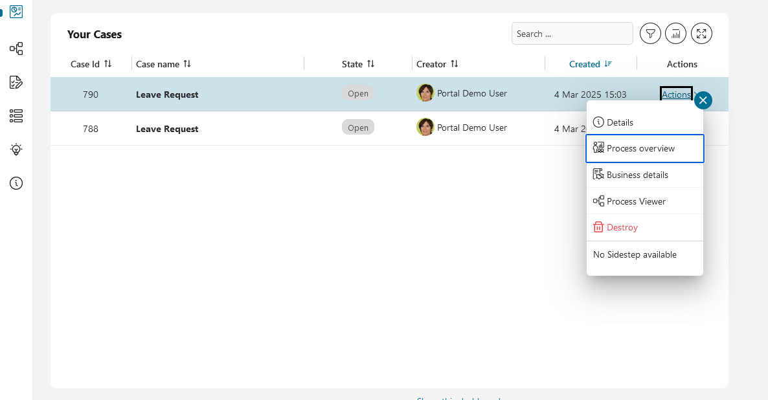Click the Actions link for case 790

coord(676,94)
